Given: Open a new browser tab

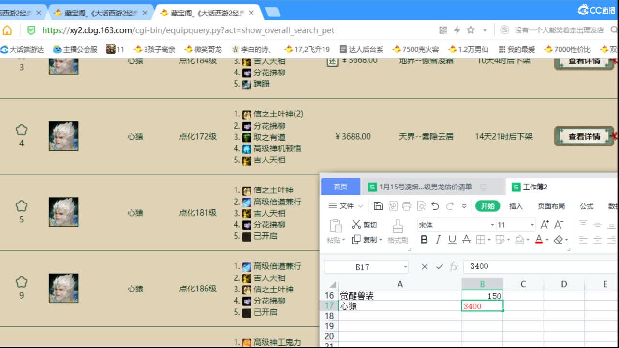Looking at the screenshot, I should point(273,13).
